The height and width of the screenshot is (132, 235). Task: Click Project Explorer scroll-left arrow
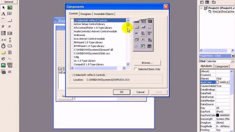[201, 51]
